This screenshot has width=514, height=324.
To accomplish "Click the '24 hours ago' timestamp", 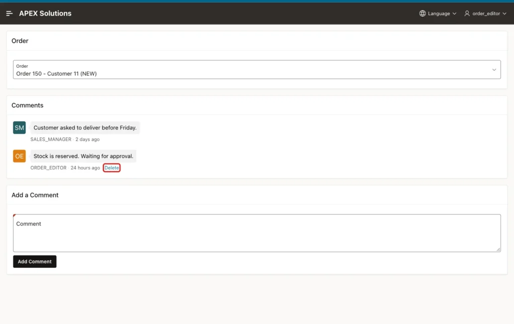I will click(85, 168).
